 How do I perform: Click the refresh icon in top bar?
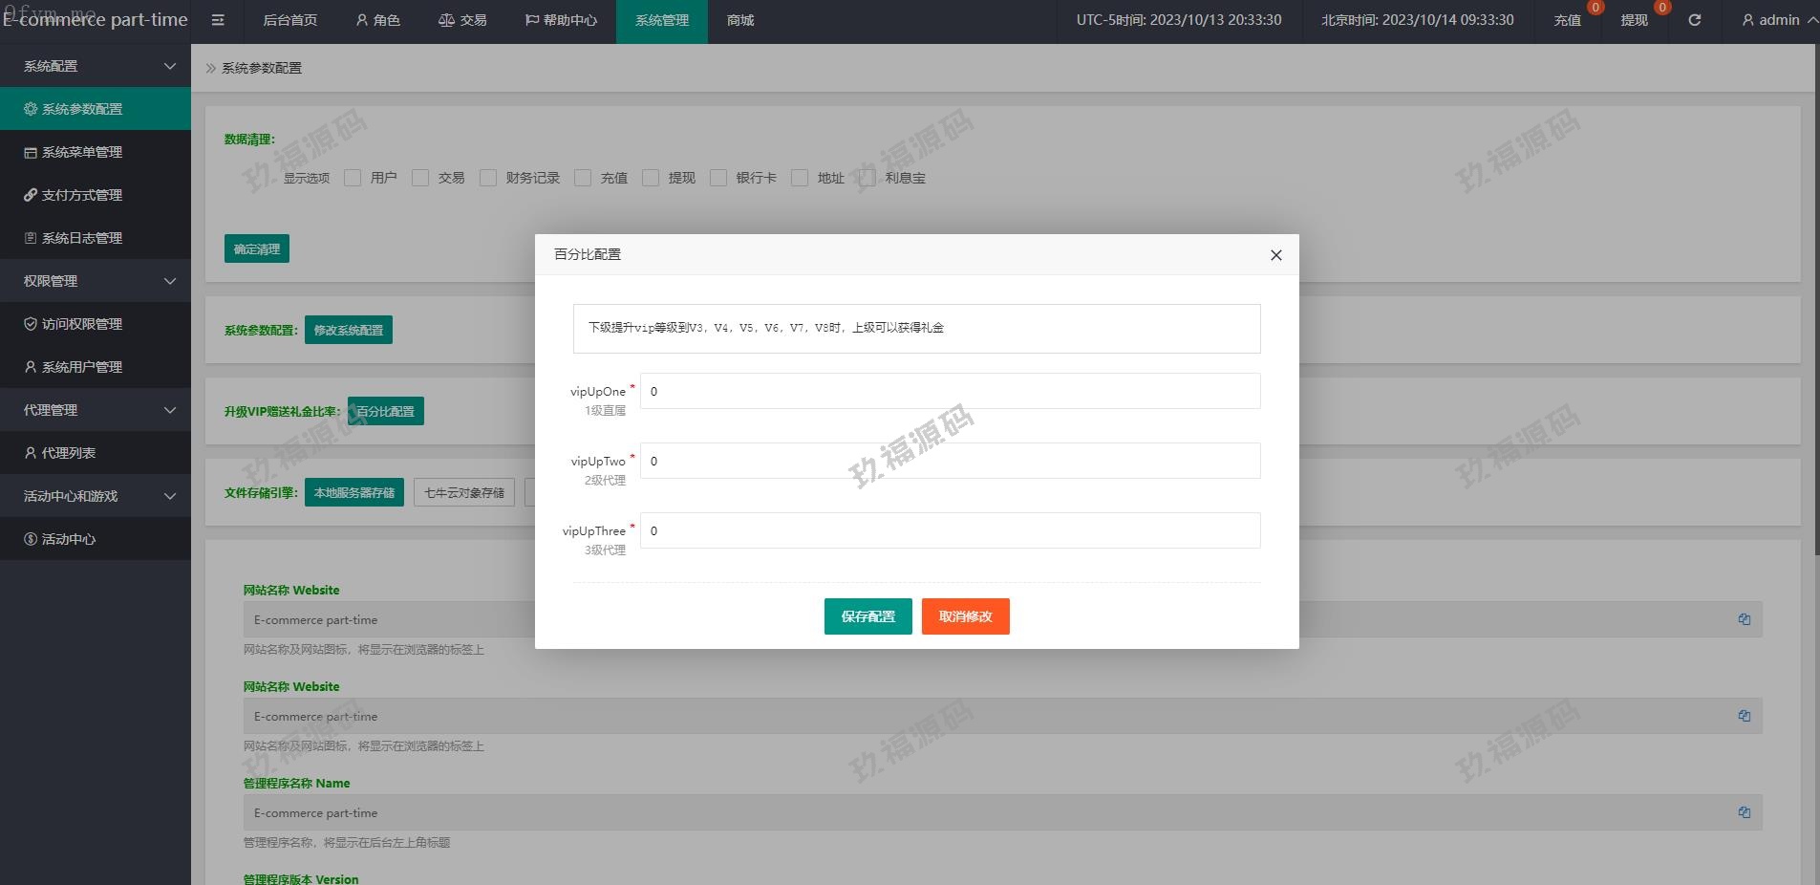click(x=1694, y=20)
